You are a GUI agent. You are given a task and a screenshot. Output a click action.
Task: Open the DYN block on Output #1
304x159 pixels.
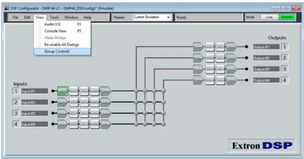(x=221, y=47)
